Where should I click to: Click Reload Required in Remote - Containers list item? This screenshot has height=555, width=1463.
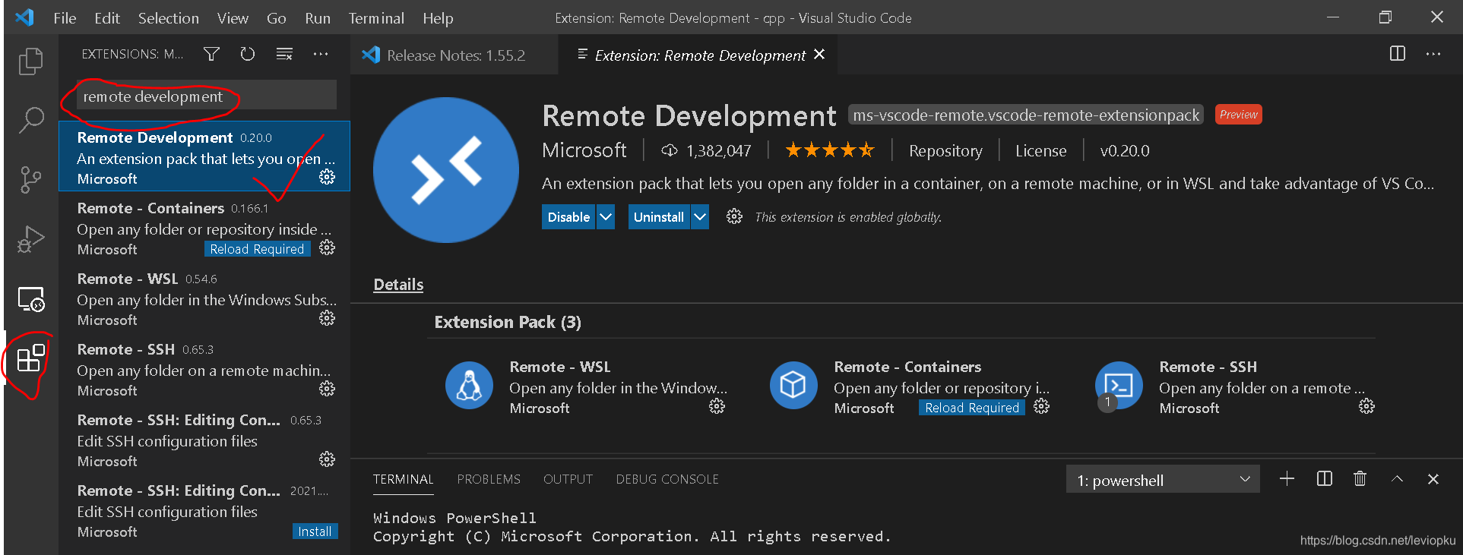coord(257,249)
